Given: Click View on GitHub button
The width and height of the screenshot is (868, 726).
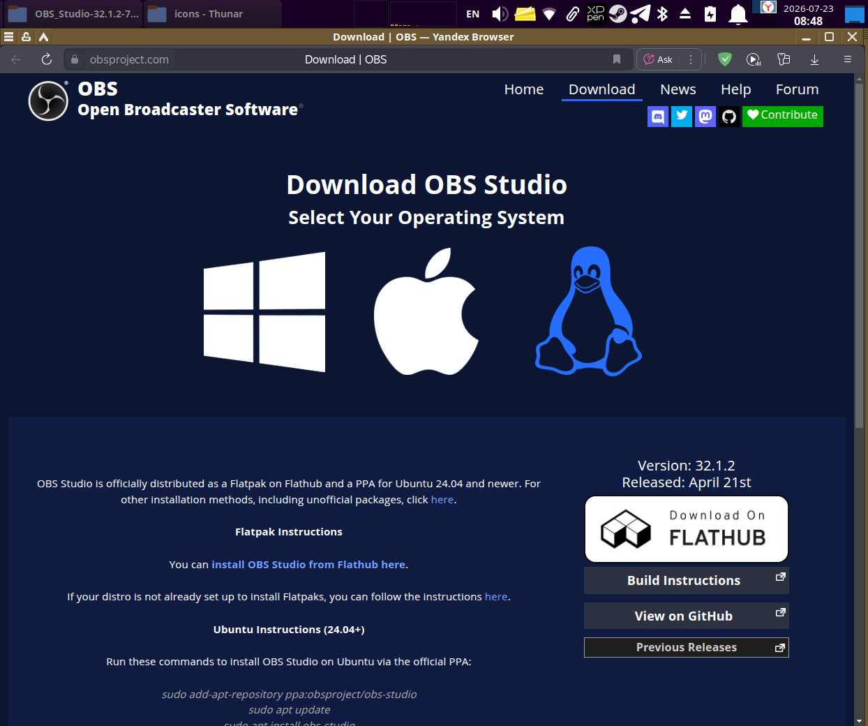Looking at the screenshot, I should point(687,616).
